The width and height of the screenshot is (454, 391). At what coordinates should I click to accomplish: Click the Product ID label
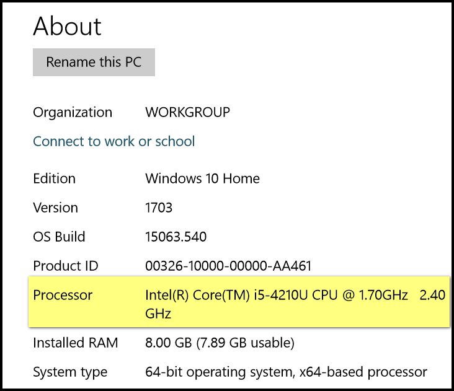66,266
